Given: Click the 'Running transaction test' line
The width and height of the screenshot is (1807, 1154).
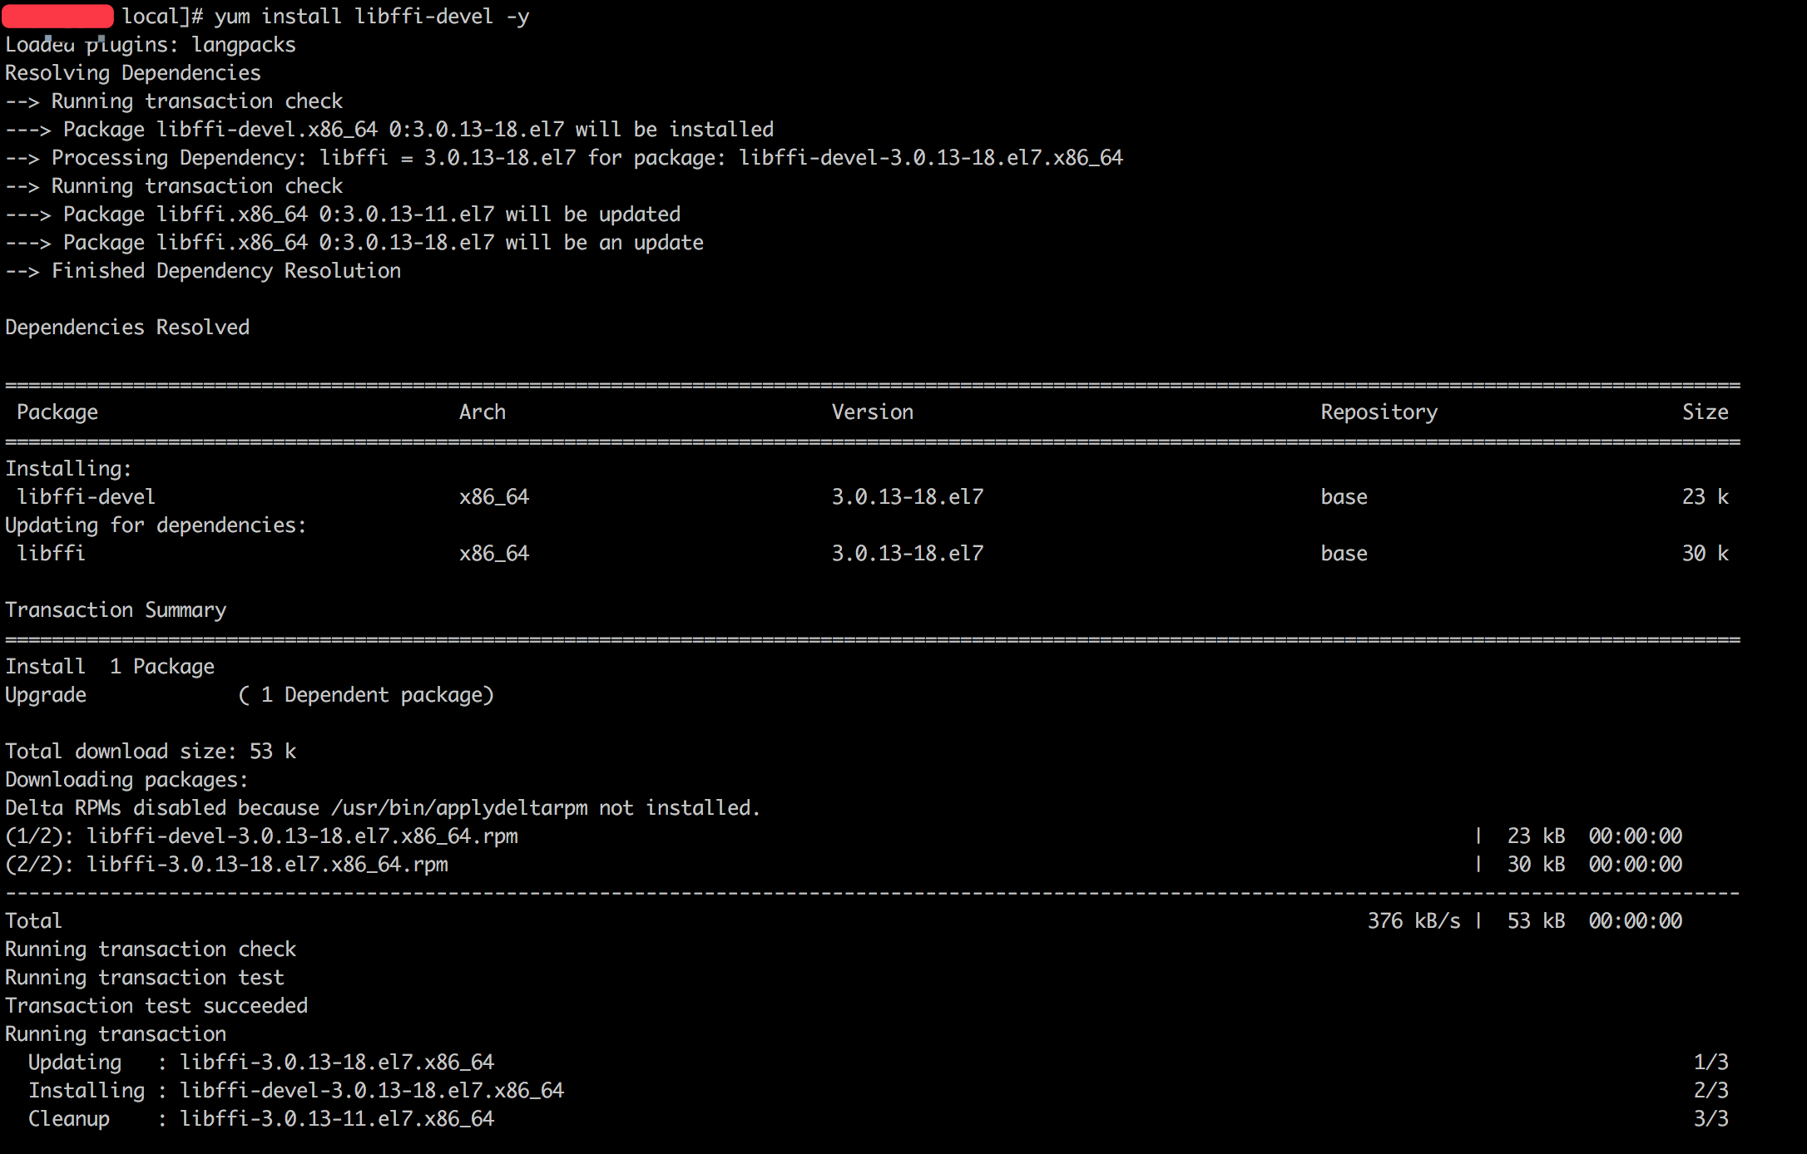Looking at the screenshot, I should click(145, 978).
